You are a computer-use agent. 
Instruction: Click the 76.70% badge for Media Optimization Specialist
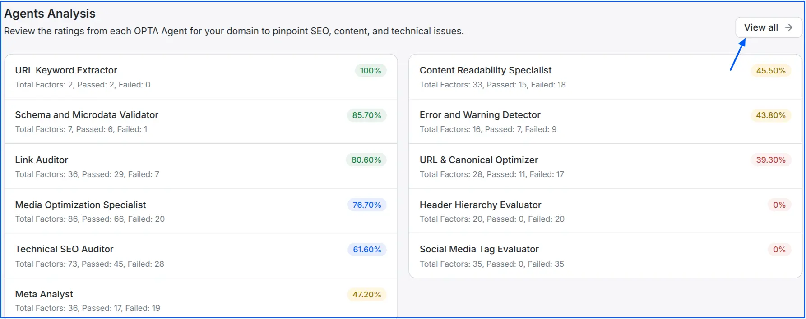[366, 205]
